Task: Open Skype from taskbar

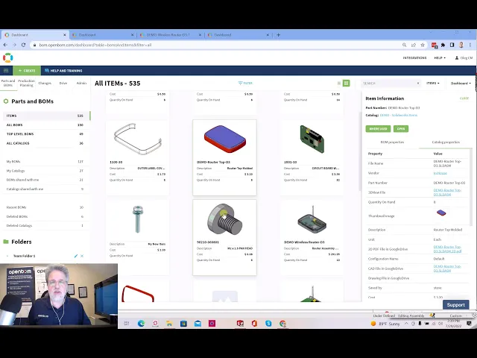Action: pos(268,323)
